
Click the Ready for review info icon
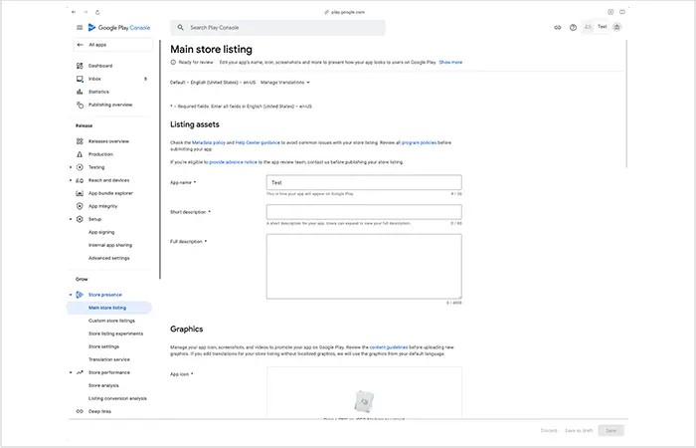point(173,62)
